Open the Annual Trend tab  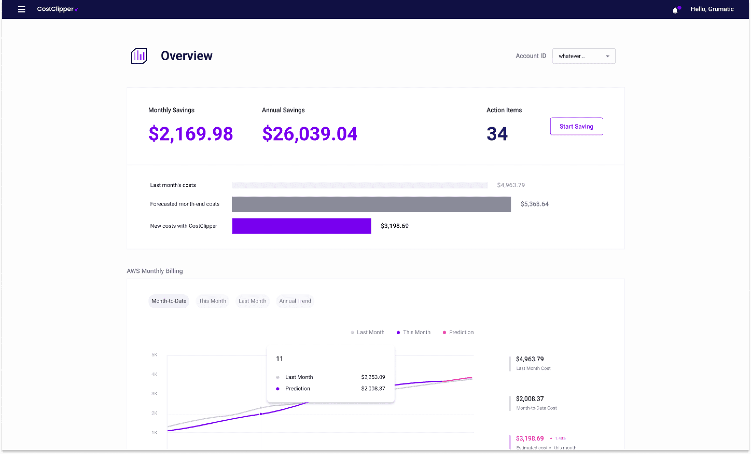295,301
